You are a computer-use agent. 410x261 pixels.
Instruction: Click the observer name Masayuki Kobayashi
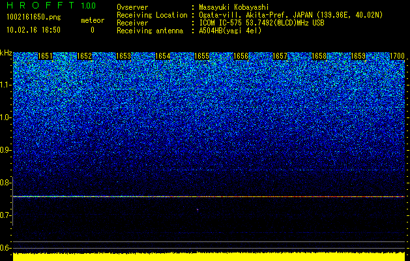234,7
